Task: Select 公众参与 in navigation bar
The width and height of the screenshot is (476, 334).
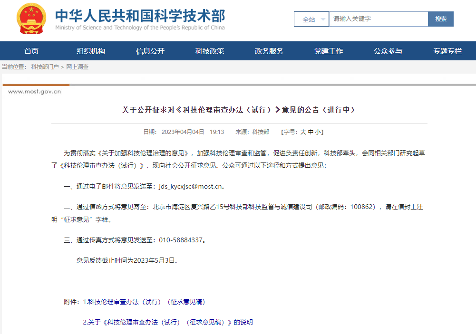Action: (x=388, y=51)
